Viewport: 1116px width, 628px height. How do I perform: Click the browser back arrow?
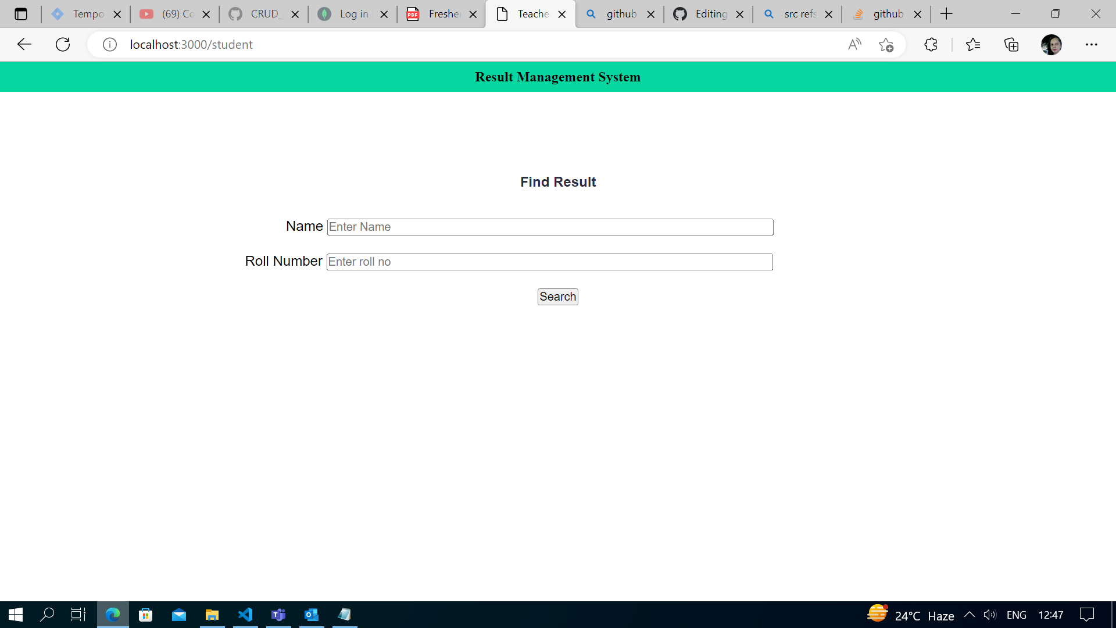pyautogui.click(x=24, y=44)
